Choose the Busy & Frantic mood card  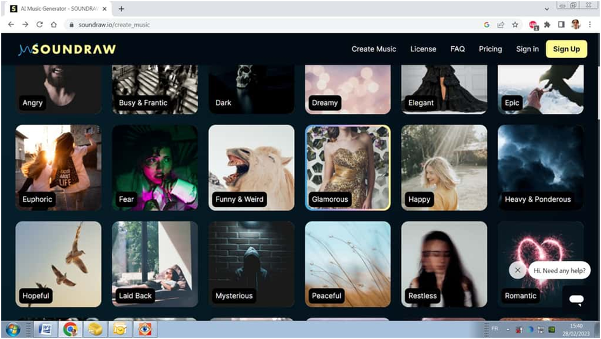(x=155, y=89)
